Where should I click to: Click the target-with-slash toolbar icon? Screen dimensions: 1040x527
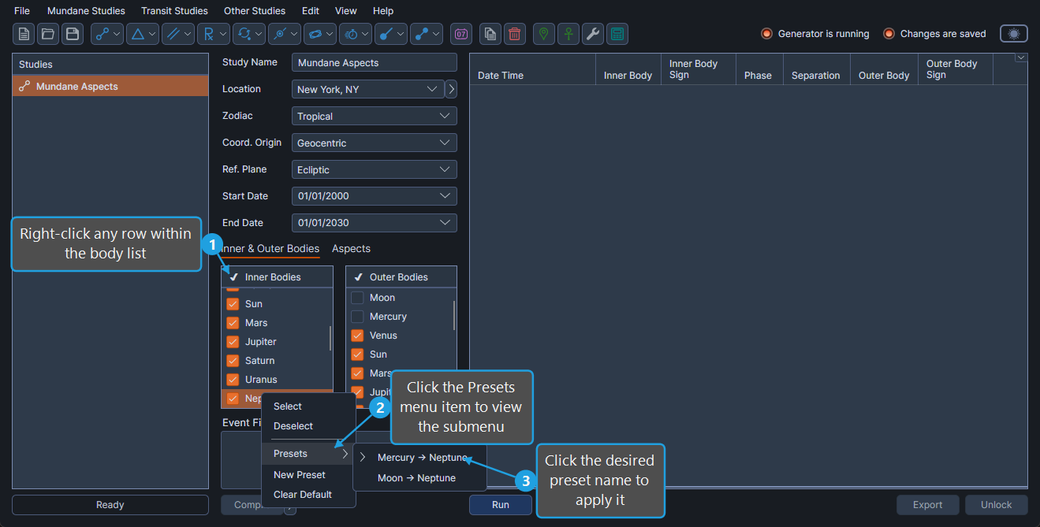(279, 34)
